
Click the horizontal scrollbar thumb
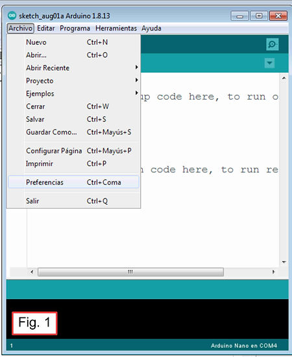point(130,272)
